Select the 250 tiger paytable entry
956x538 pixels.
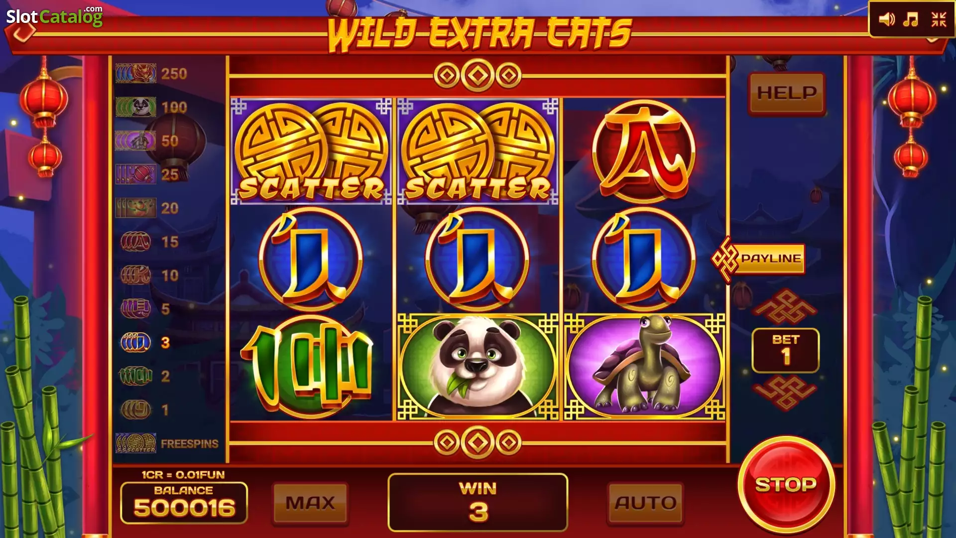pos(152,74)
